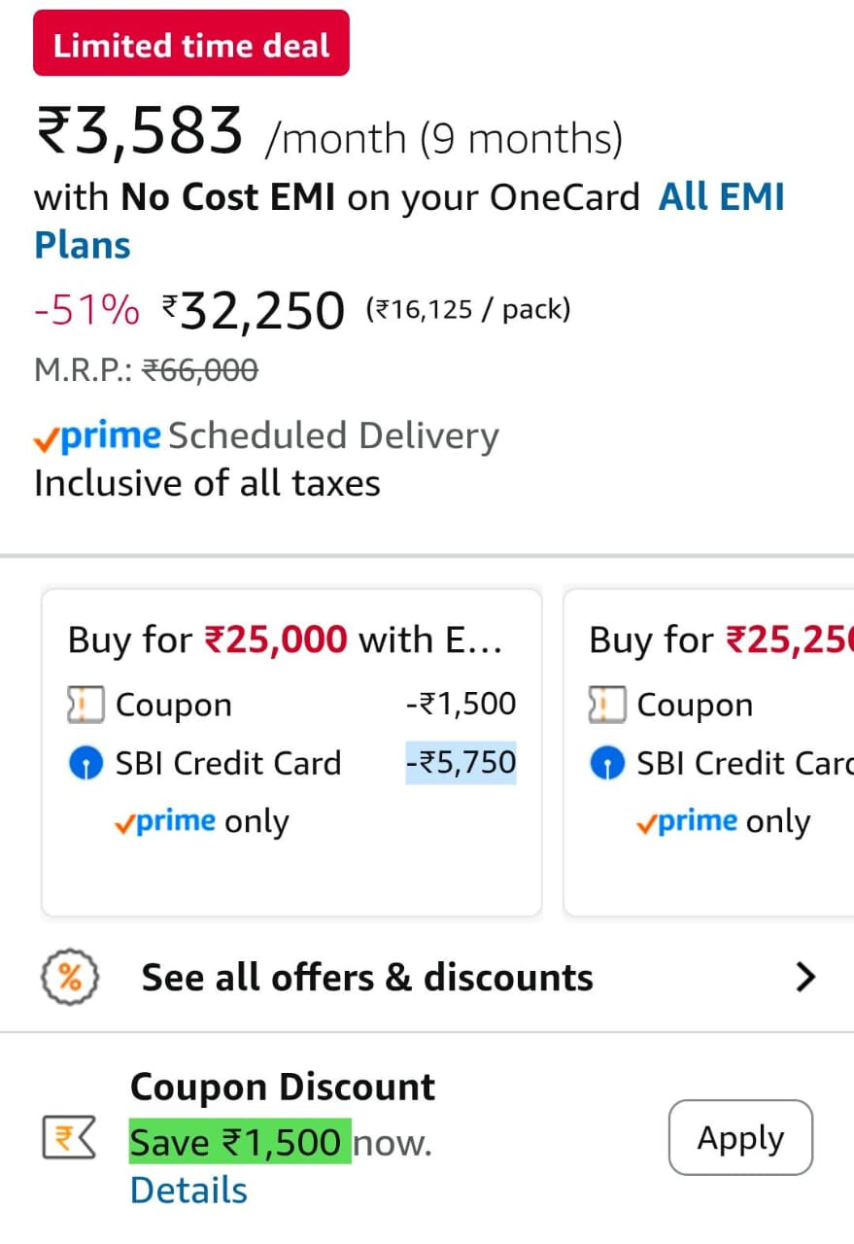Open See all offers & discounts
Viewport: 854px width, 1244px height.
(x=367, y=977)
